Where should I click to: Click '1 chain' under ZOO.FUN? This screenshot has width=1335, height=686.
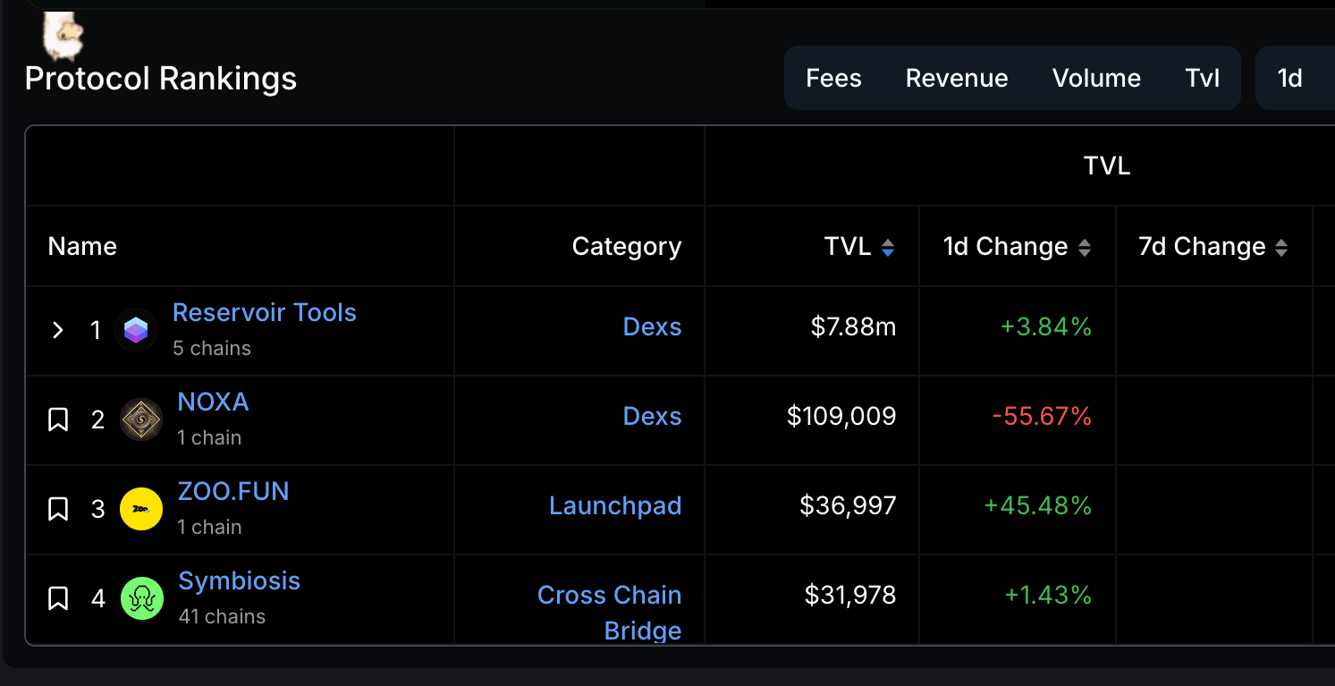[209, 528]
